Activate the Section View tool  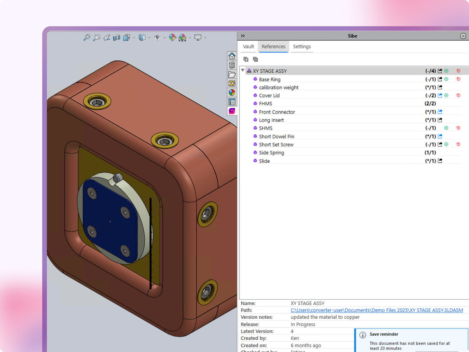[117, 38]
